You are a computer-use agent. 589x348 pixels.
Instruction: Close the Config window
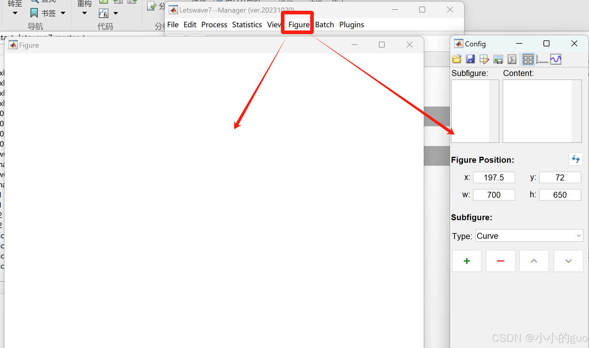574,44
